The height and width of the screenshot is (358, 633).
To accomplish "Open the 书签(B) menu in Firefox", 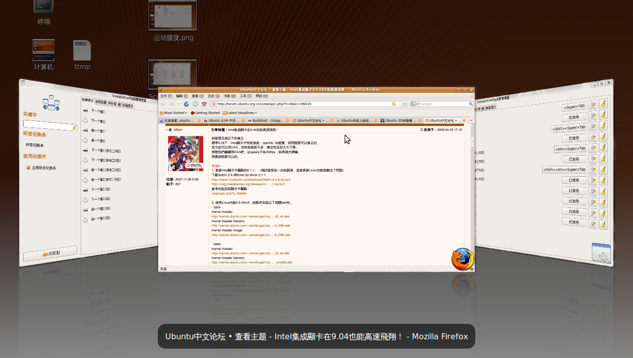I will [229, 96].
